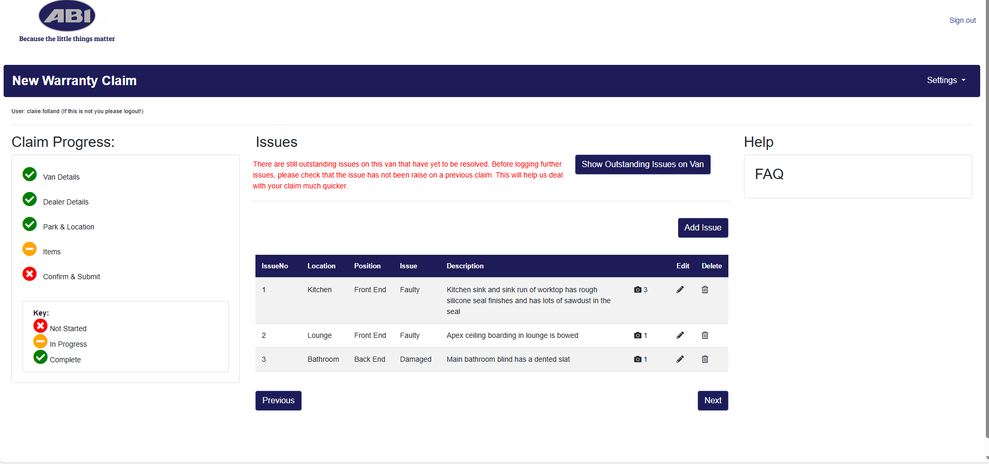Click IssueNo column header
The width and height of the screenshot is (989, 464).
click(x=275, y=266)
